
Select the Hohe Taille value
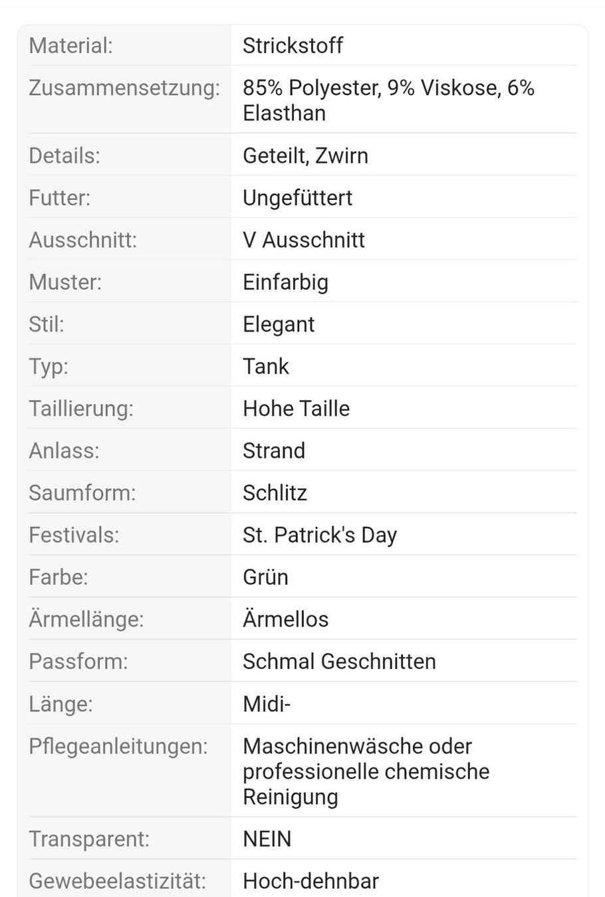(296, 409)
